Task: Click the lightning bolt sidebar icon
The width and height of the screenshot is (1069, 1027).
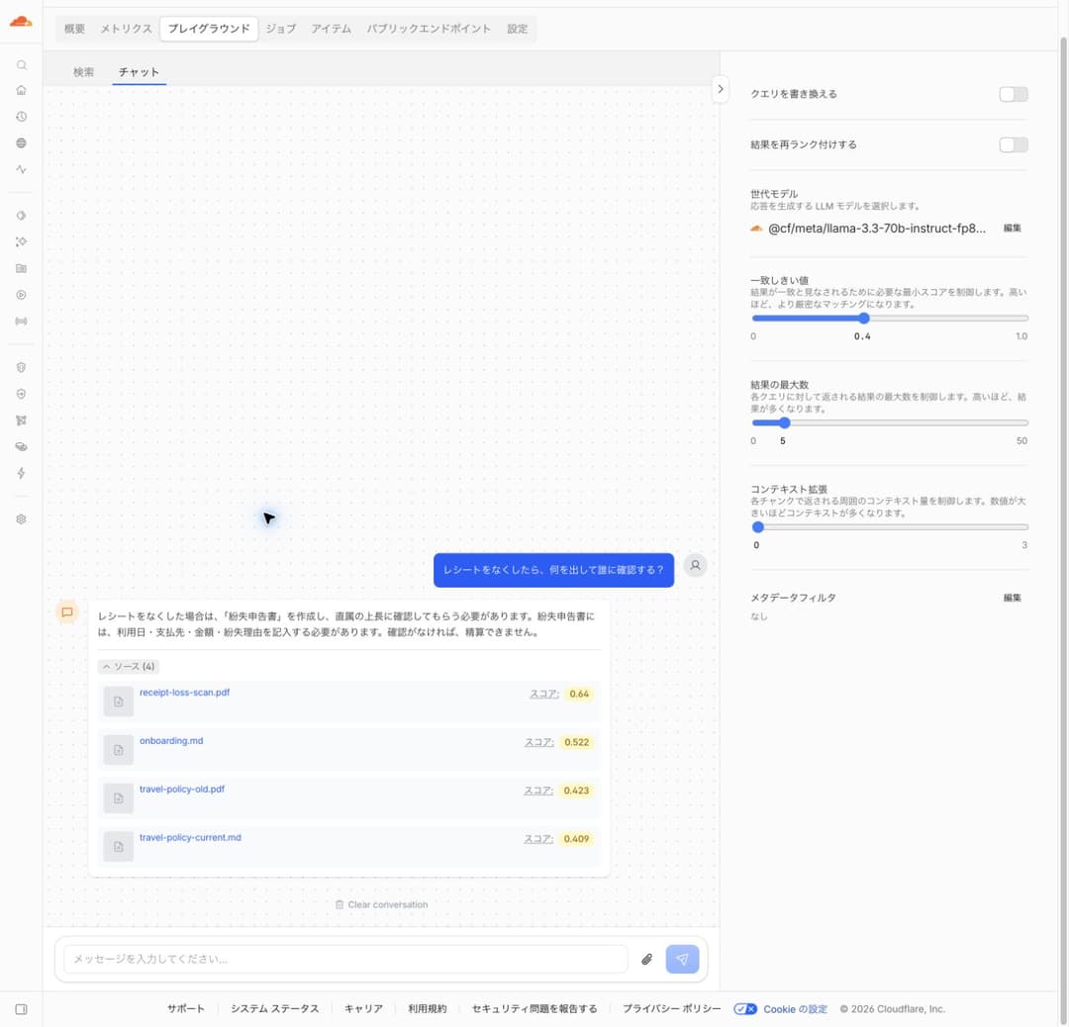Action: [x=21, y=473]
